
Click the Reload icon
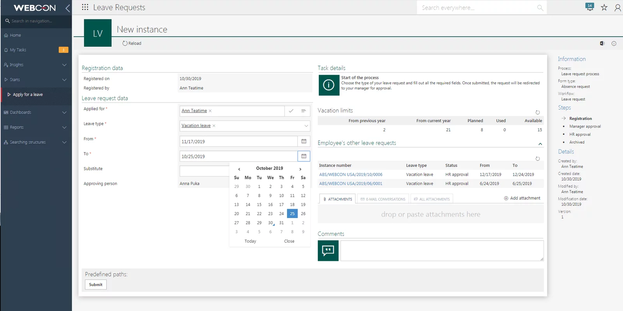coord(125,43)
